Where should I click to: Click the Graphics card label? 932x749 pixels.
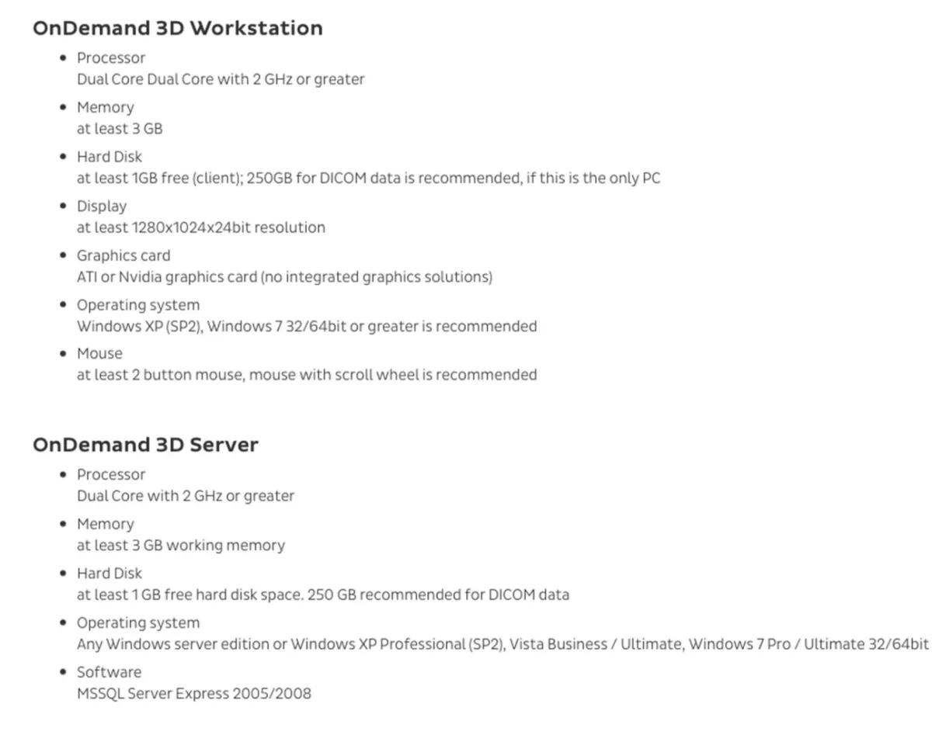point(123,256)
